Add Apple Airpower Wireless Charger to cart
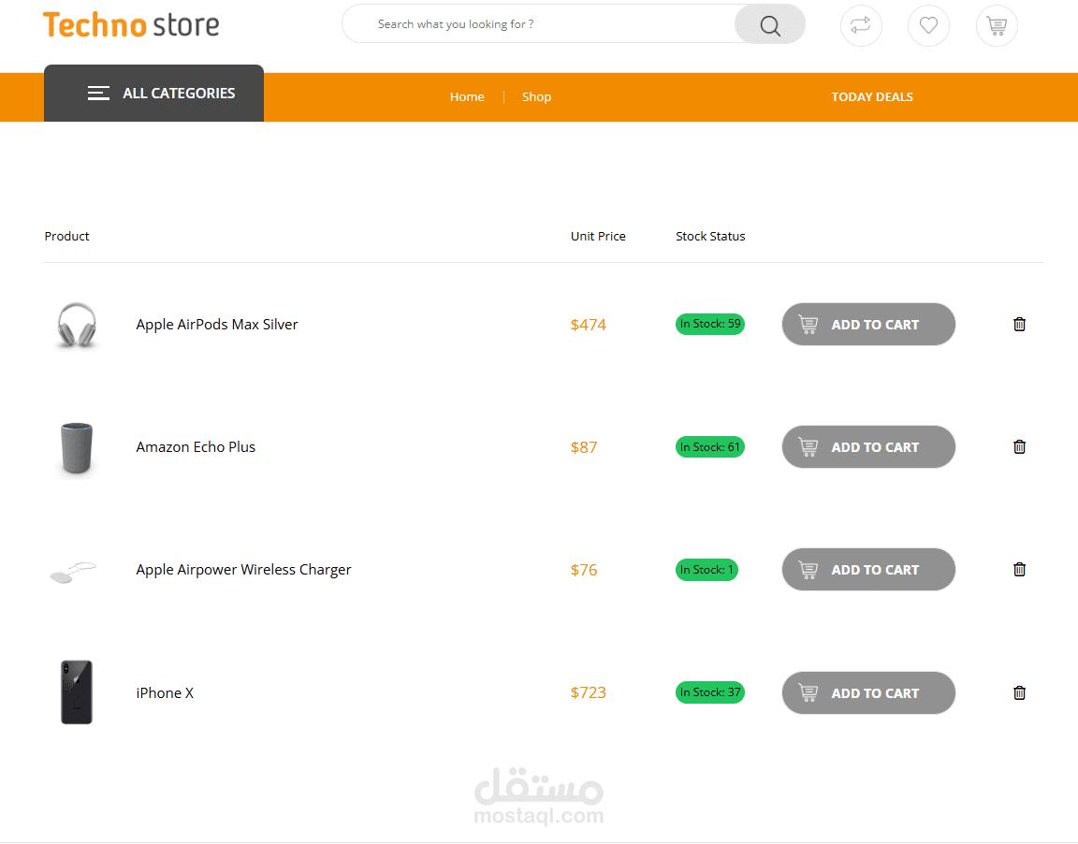1078x844 pixels. pos(868,570)
